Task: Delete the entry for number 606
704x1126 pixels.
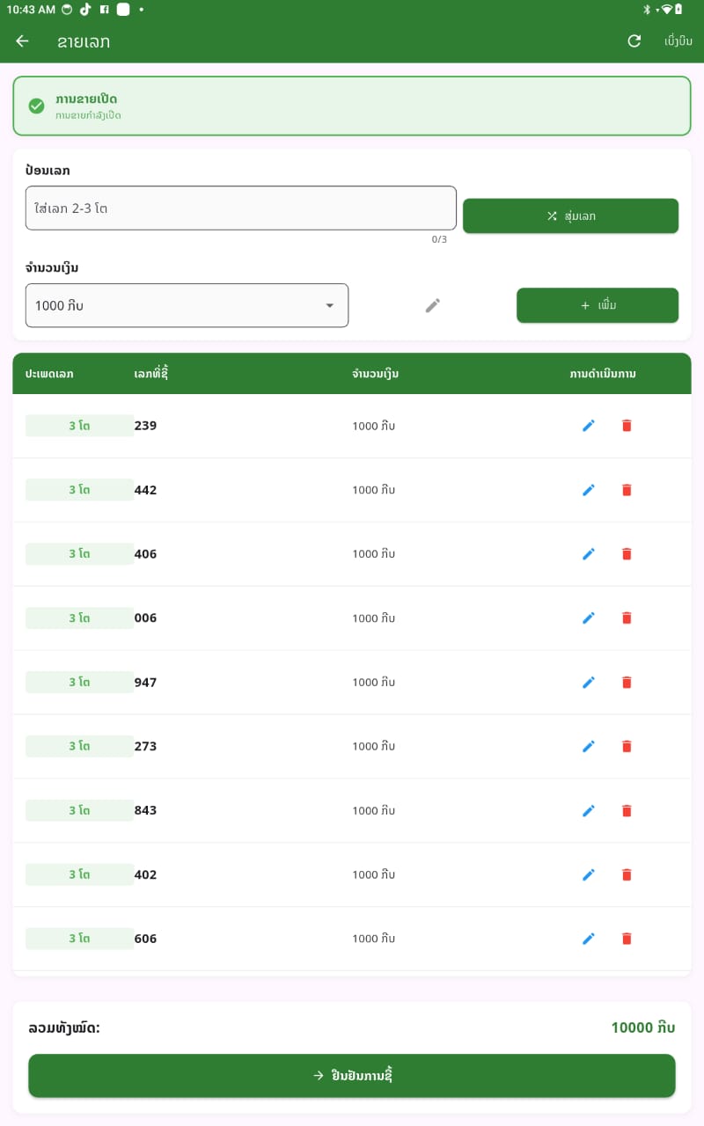Action: (627, 939)
